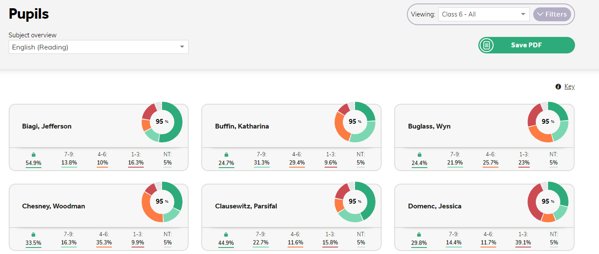Open Jessica Domenc's 95% donut chart

tap(548, 202)
